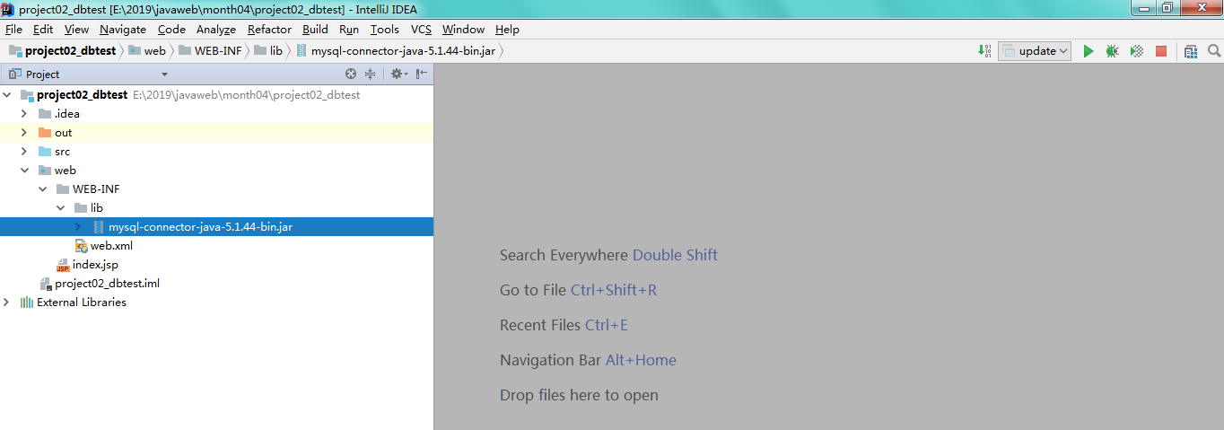
Task: Click the 'Go to File Ctrl+Shift+R' hint text
Action: tap(579, 290)
